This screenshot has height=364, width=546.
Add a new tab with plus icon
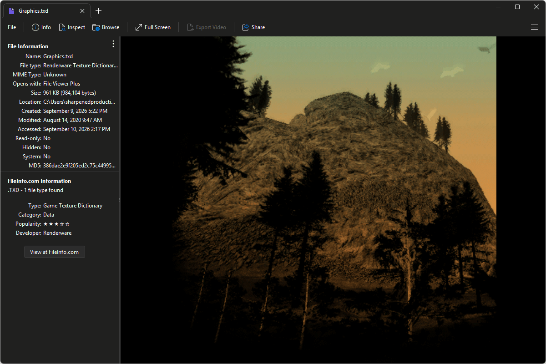(x=99, y=11)
